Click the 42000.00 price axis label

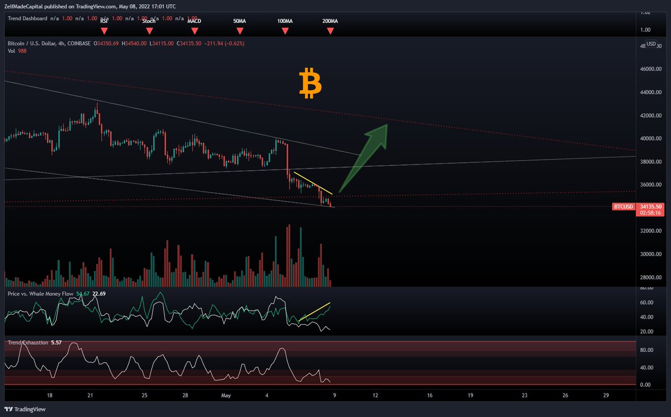coord(652,115)
